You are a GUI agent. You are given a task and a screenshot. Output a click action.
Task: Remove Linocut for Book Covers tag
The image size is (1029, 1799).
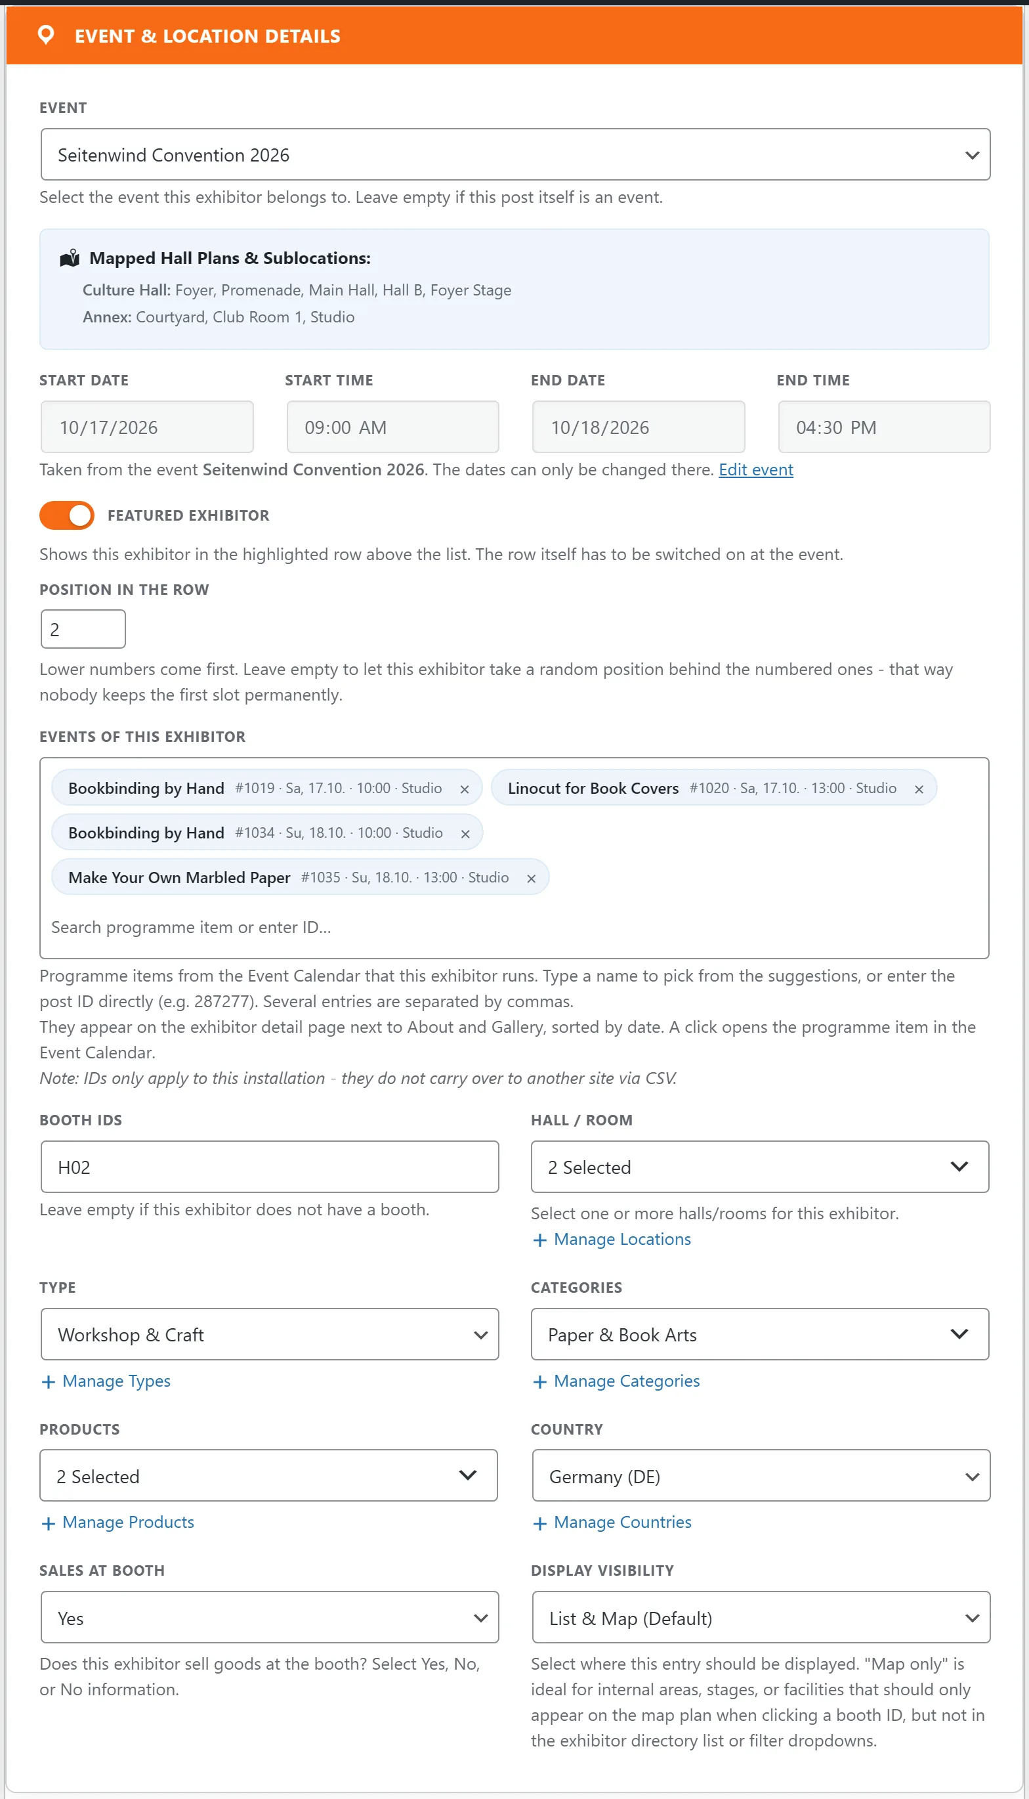click(919, 789)
